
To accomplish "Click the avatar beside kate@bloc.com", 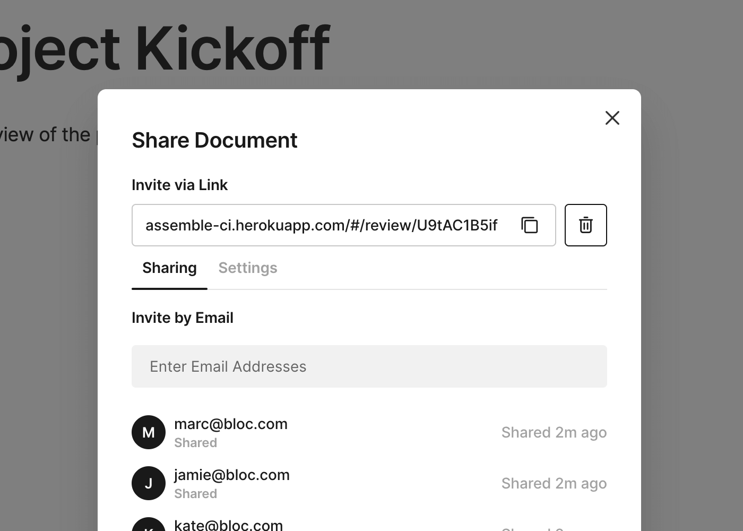I will pyautogui.click(x=149, y=526).
